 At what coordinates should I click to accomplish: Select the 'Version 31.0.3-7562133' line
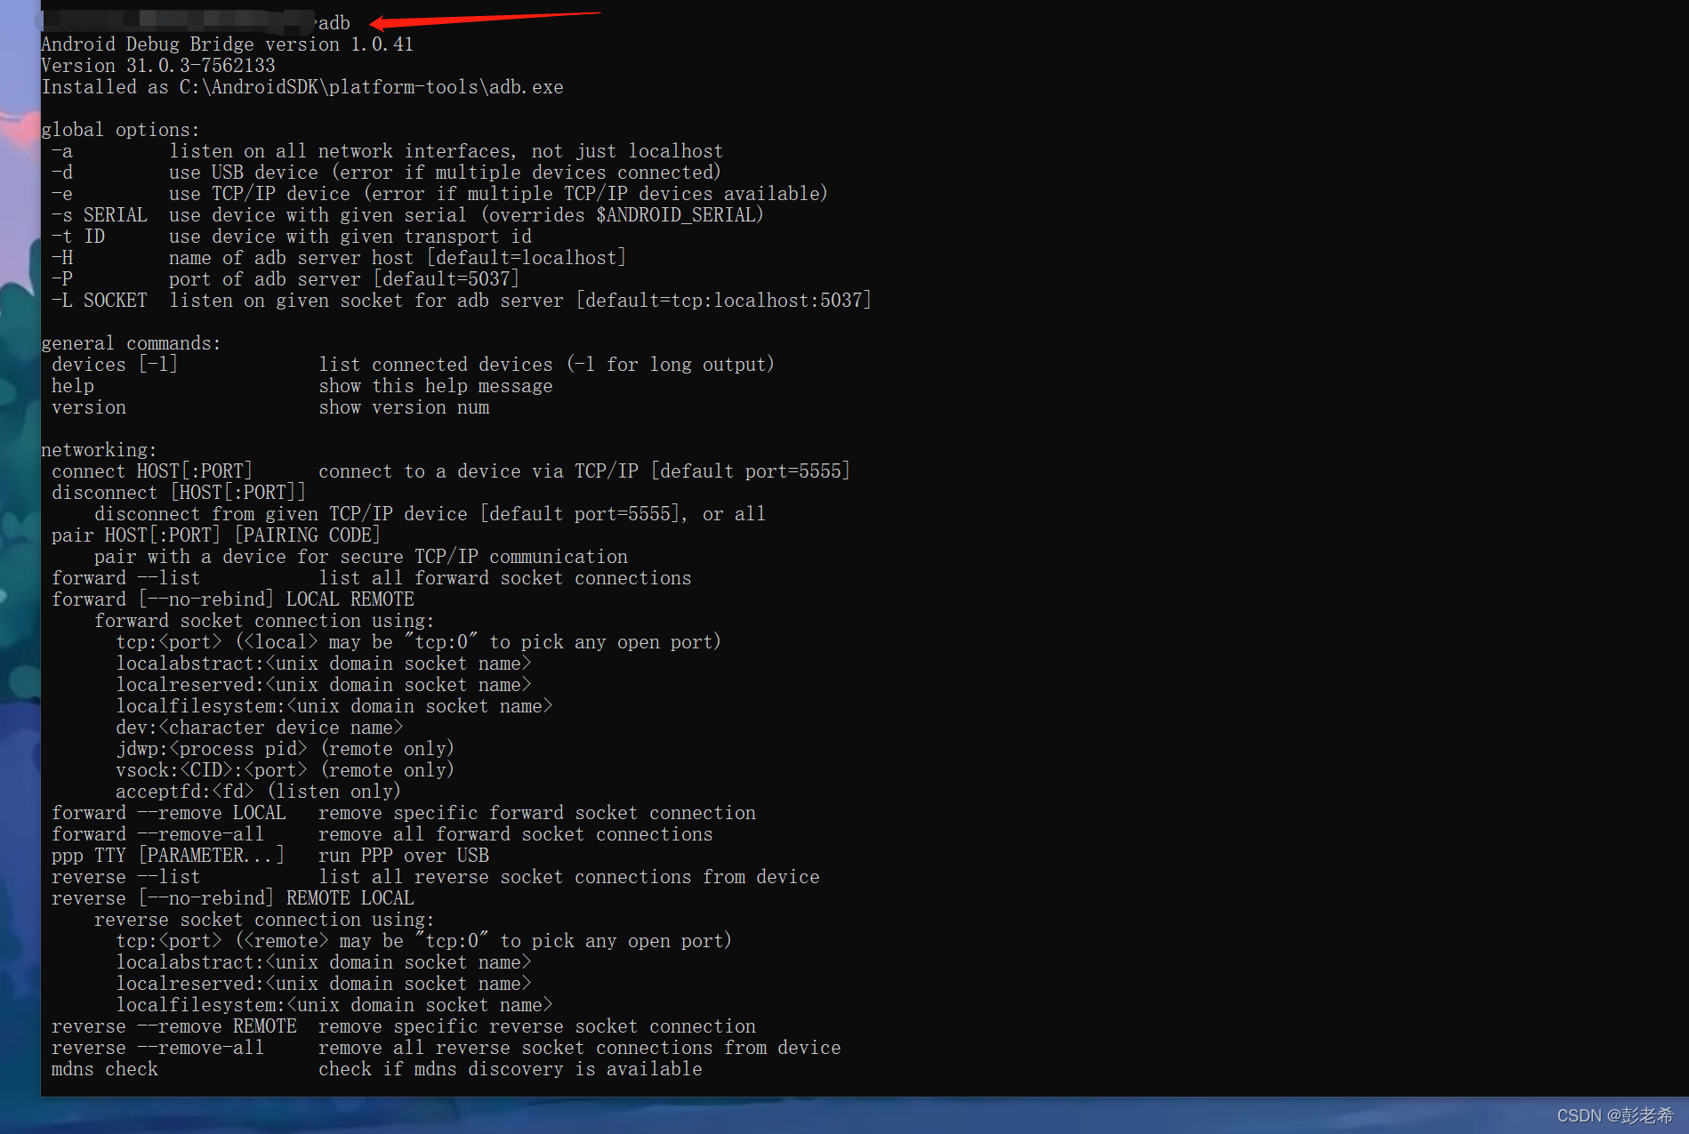pyautogui.click(x=158, y=66)
